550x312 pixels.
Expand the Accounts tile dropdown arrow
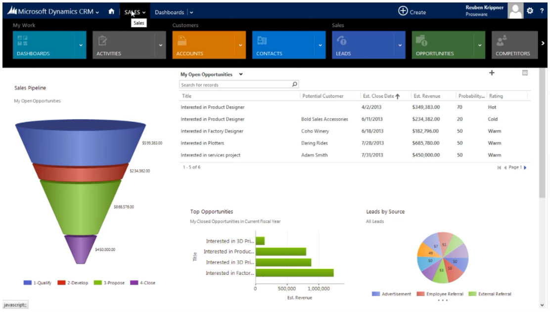(x=240, y=45)
